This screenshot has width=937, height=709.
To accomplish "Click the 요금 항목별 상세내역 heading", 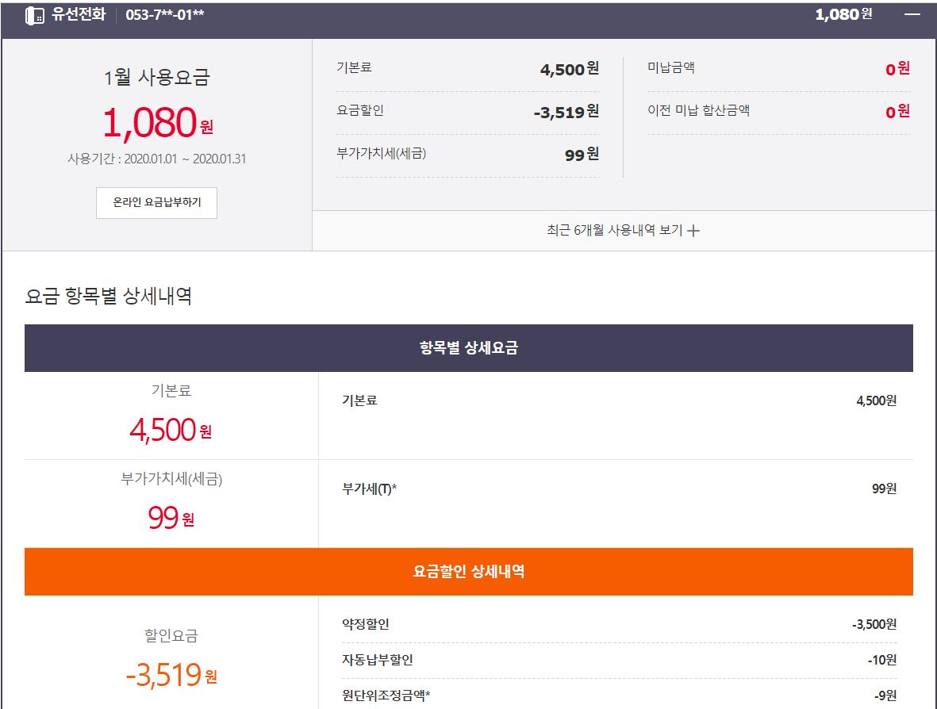I will [109, 297].
